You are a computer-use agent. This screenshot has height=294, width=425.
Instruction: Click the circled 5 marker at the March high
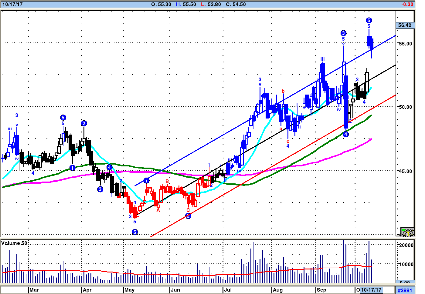tap(63, 118)
